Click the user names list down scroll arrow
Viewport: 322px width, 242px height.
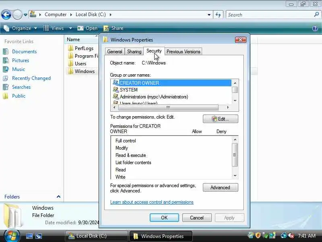pos(235,100)
